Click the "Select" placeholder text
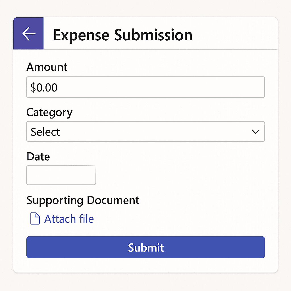Image resolution: width=291 pixels, height=291 pixels. tap(45, 132)
